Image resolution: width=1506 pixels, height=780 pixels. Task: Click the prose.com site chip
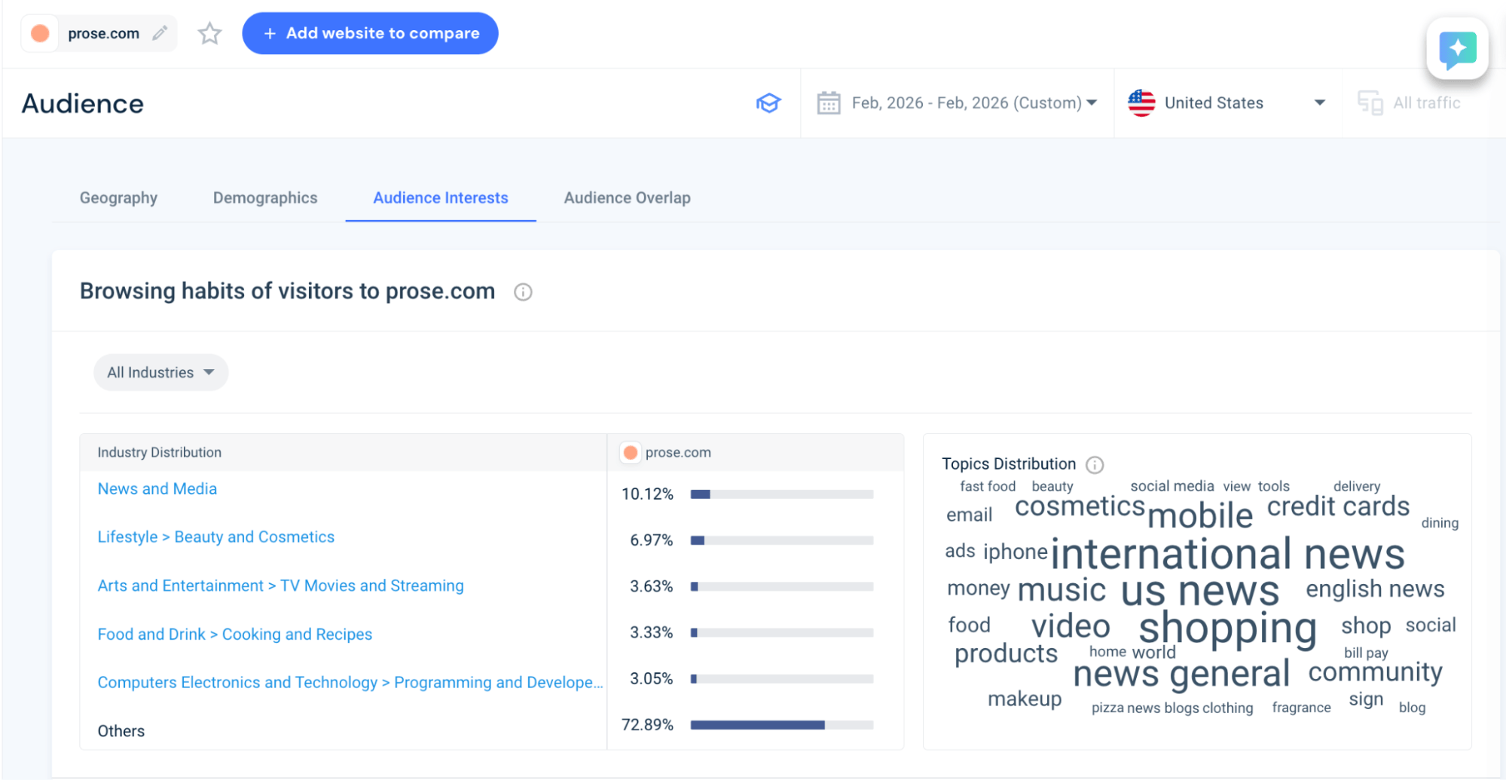[99, 33]
